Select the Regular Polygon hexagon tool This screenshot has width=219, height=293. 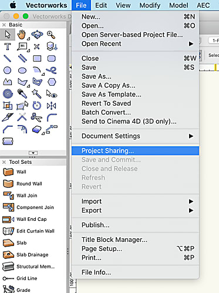click(x=52, y=82)
